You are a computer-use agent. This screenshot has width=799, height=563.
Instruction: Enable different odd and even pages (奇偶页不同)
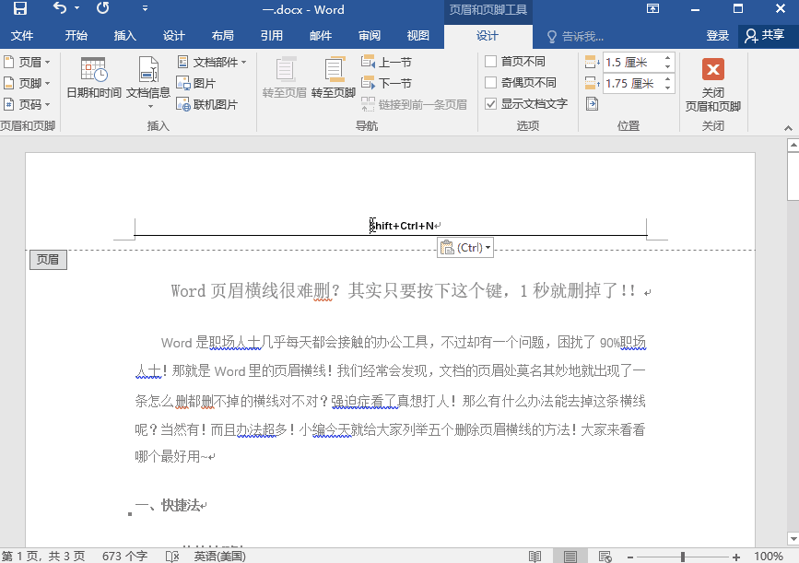[491, 82]
